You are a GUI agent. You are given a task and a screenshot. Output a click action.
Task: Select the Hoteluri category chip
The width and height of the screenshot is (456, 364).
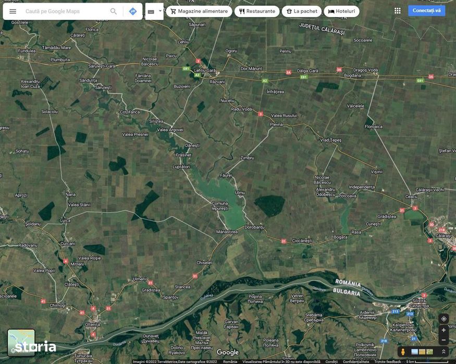coord(342,11)
